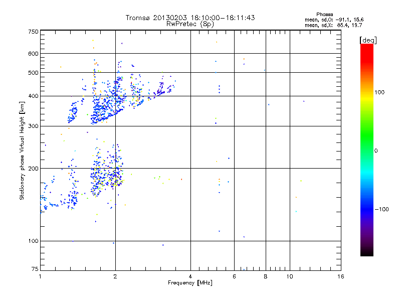
Task: Click the '200' height tick label
Action: coord(33,169)
